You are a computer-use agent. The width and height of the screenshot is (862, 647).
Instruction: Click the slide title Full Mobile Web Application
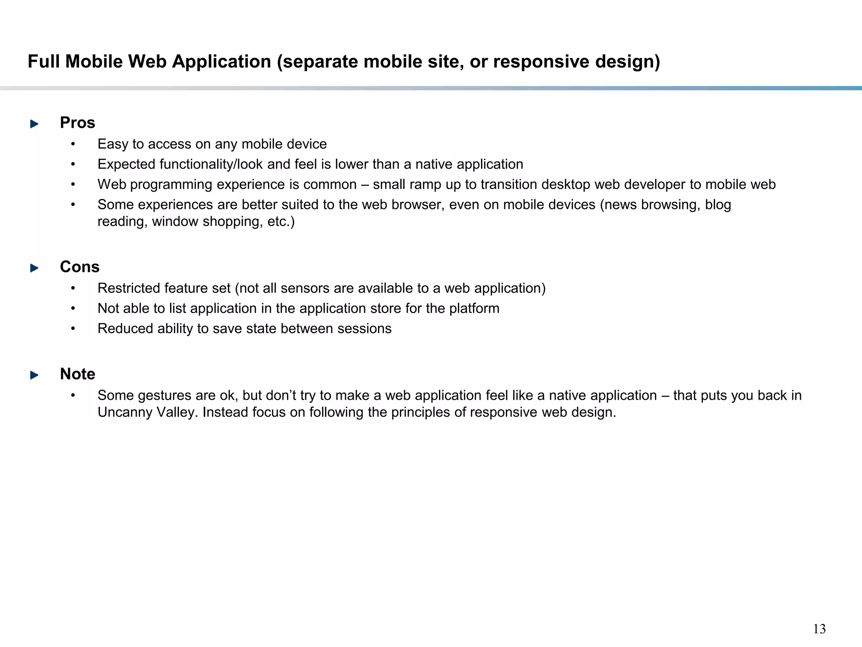[x=343, y=61]
